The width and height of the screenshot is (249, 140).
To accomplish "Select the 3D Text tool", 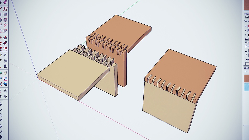I will pos(6,67).
